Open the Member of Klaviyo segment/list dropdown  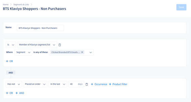click(x=37, y=45)
